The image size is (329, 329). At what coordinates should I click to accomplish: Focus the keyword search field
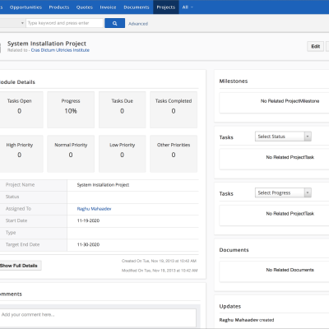65,23
